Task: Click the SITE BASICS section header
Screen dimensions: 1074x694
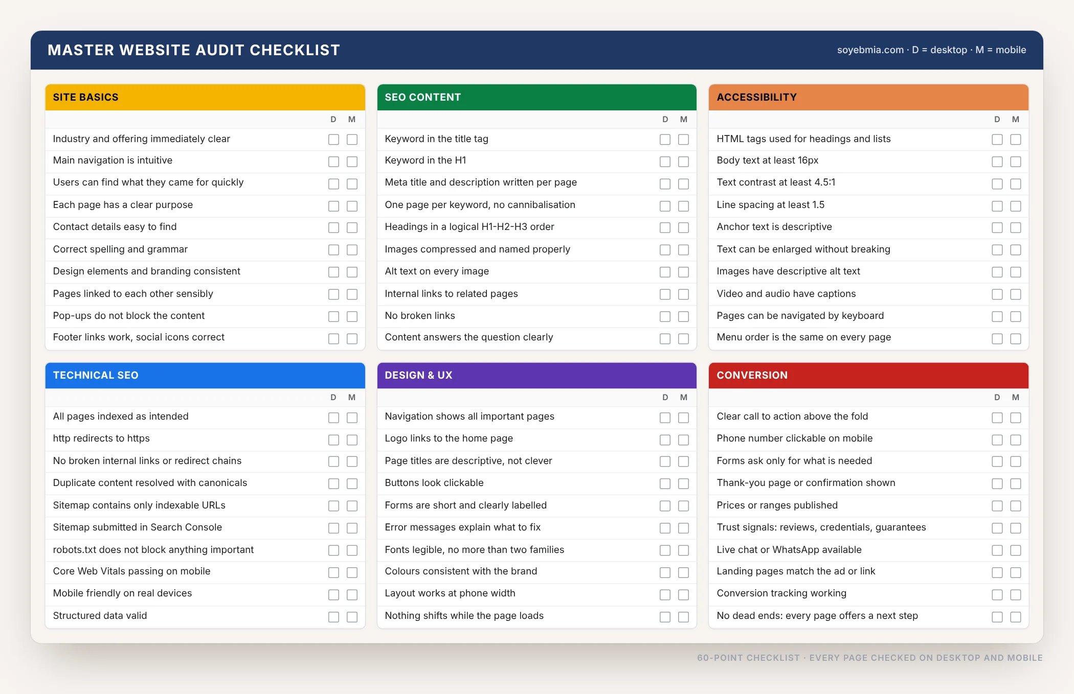Action: [x=205, y=97]
